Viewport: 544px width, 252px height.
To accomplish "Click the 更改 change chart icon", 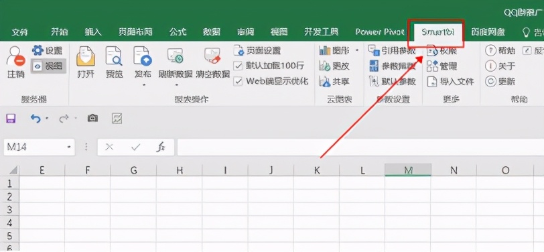I will click(325, 66).
